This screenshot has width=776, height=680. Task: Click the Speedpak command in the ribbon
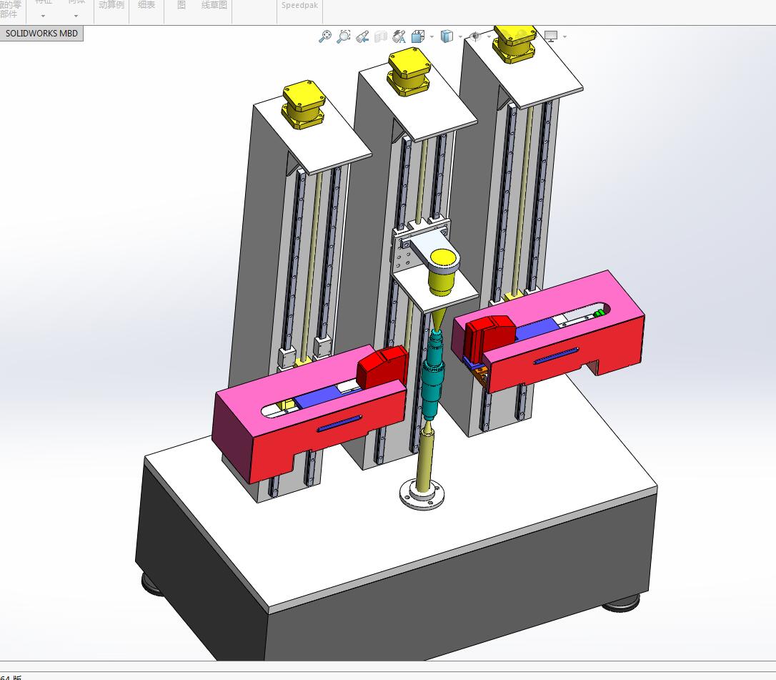pos(299,6)
